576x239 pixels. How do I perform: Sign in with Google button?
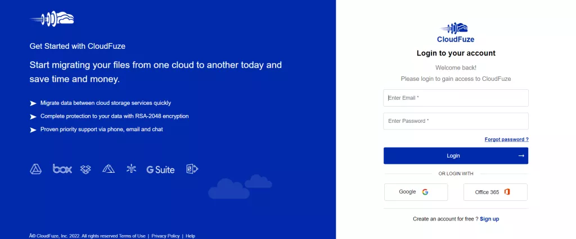[416, 192]
